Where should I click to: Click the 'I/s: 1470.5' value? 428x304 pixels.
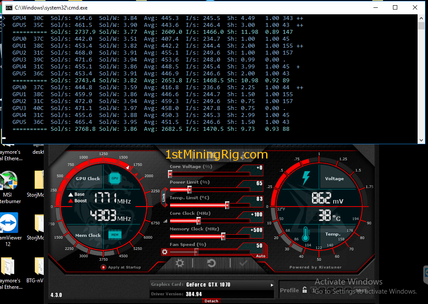(205, 129)
